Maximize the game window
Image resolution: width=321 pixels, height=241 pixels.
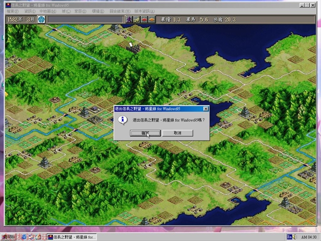click(x=307, y=5)
